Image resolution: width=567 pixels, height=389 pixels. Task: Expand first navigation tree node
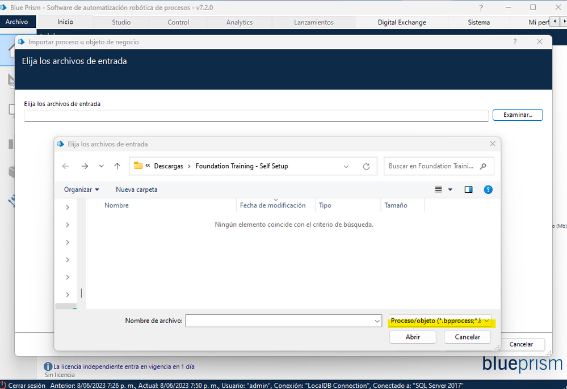(68, 208)
